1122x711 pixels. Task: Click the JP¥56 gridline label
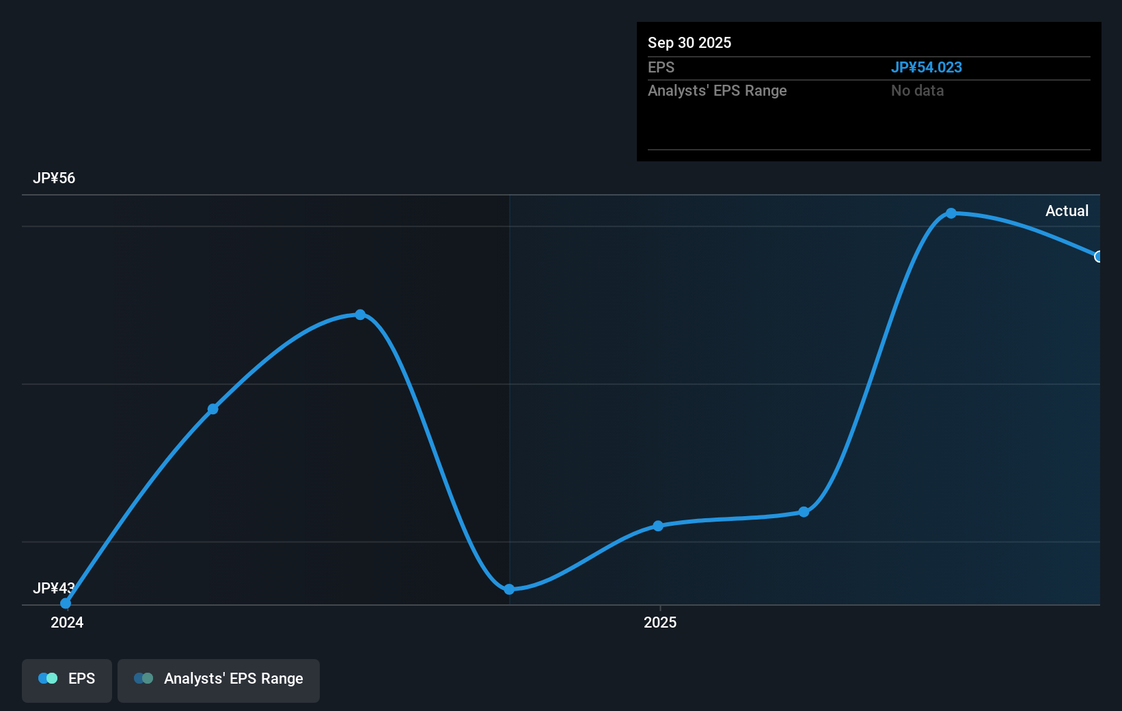point(53,178)
